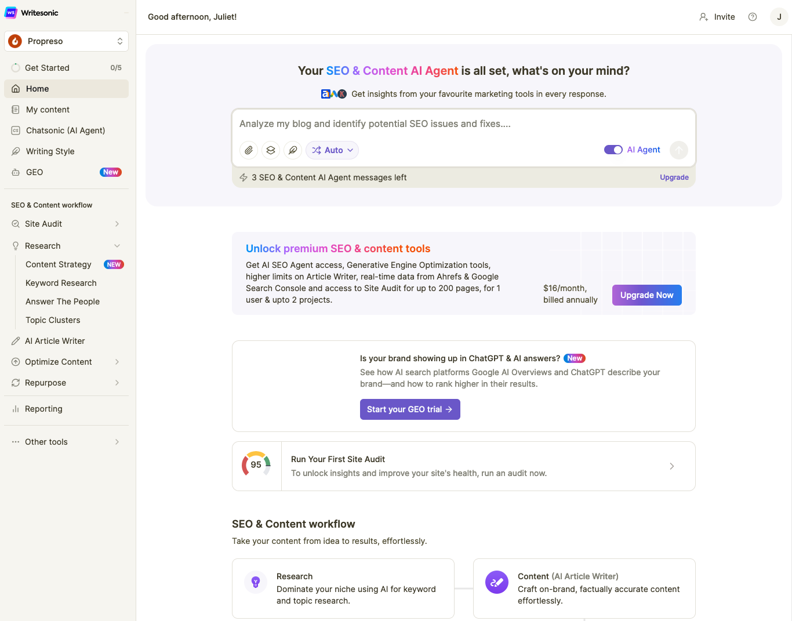The width and height of the screenshot is (792, 621).
Task: Click the Get Started progress circle icon
Action: pos(16,68)
